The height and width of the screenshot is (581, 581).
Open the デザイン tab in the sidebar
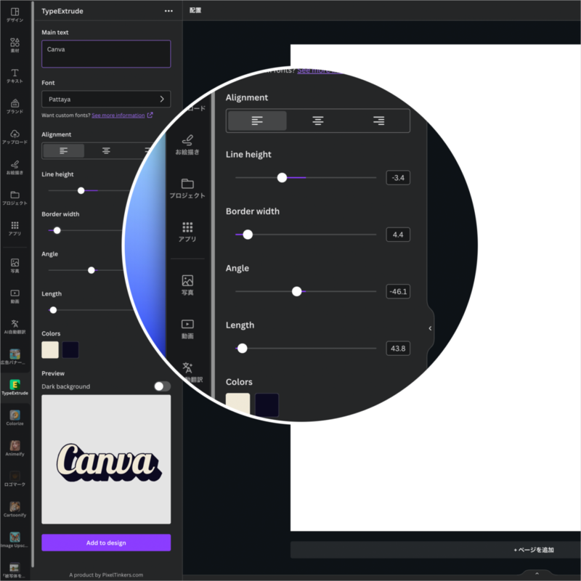[x=15, y=15]
